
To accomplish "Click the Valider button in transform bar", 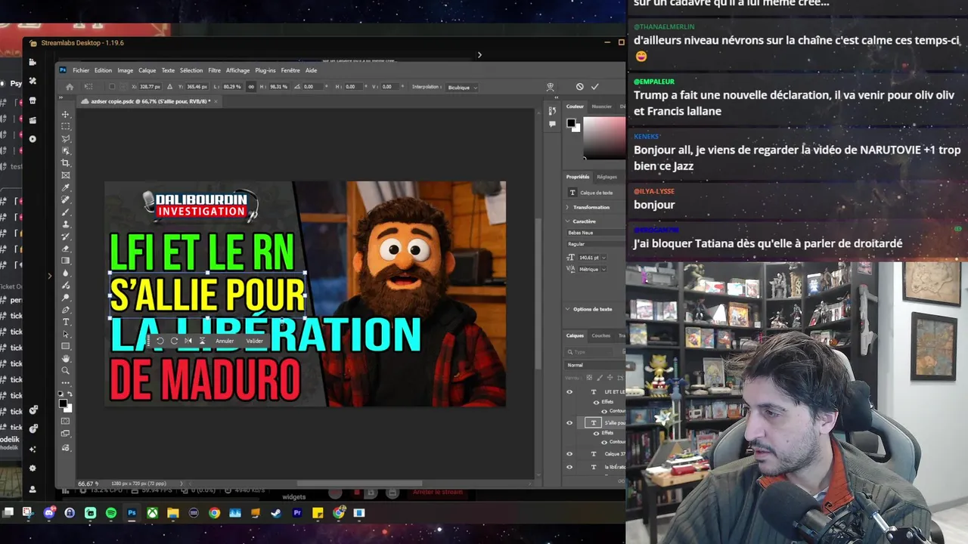I will point(255,341).
